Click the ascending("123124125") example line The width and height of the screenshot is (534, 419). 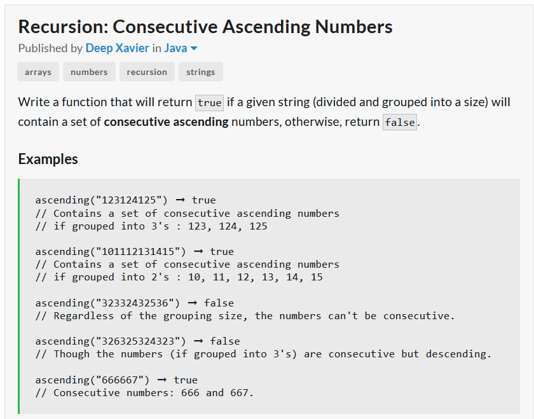coord(125,200)
